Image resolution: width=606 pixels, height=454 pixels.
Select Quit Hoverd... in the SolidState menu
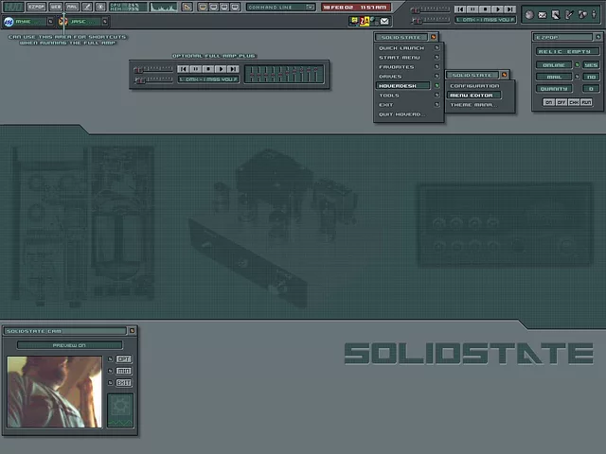click(x=401, y=114)
